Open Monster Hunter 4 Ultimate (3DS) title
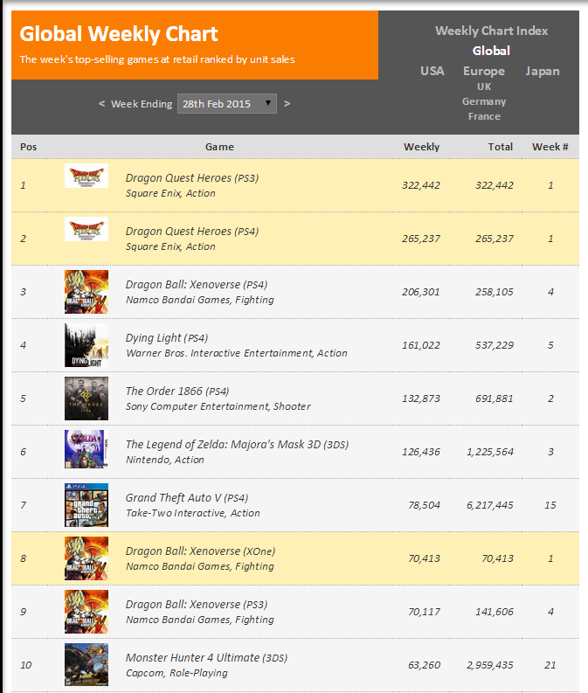This screenshot has width=588, height=693. point(206,658)
